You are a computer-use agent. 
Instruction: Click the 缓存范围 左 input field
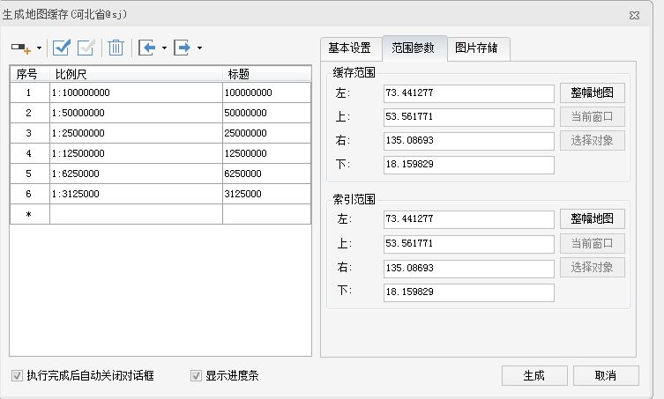(x=469, y=93)
